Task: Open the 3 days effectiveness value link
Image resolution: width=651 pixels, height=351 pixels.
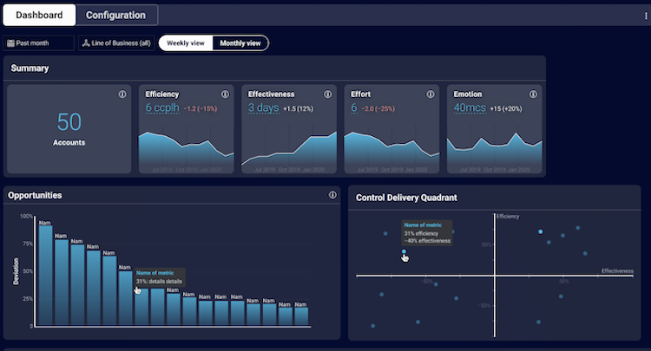Action: pos(264,108)
